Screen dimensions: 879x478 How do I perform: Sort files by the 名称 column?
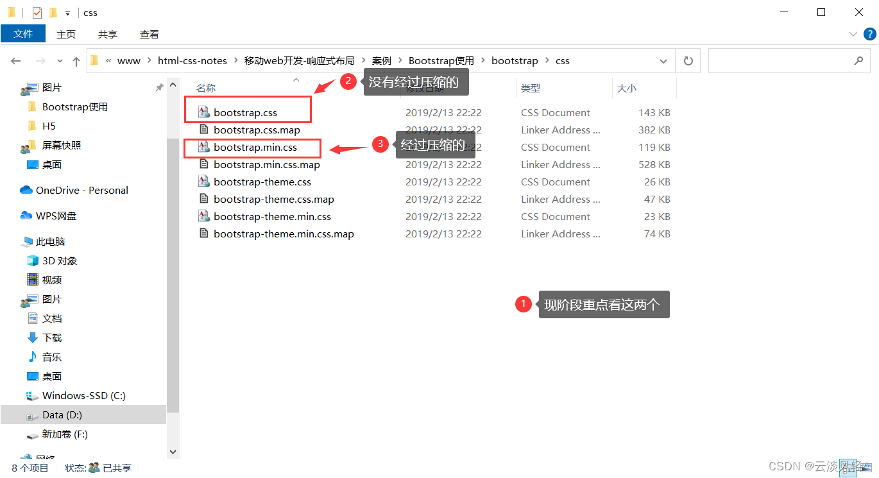coord(206,88)
